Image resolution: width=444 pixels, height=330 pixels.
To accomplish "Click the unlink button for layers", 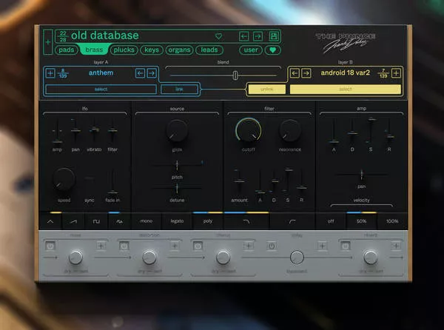I will coord(266,89).
